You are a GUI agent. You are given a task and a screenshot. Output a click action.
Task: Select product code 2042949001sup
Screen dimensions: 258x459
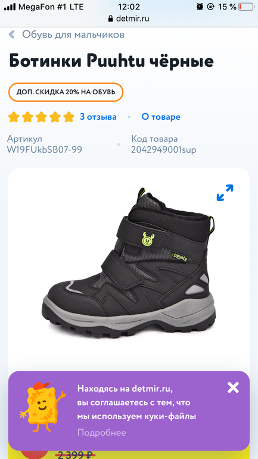point(163,150)
